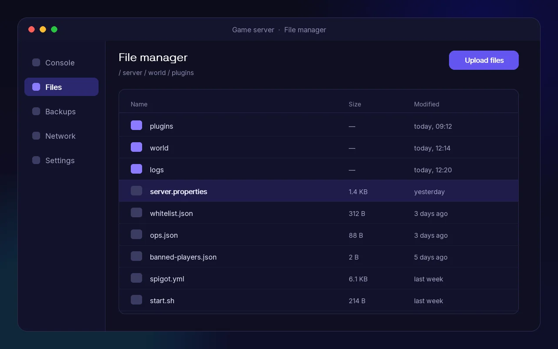This screenshot has width=558, height=349.
Task: Select the ops.json file name
Action: 164,235
